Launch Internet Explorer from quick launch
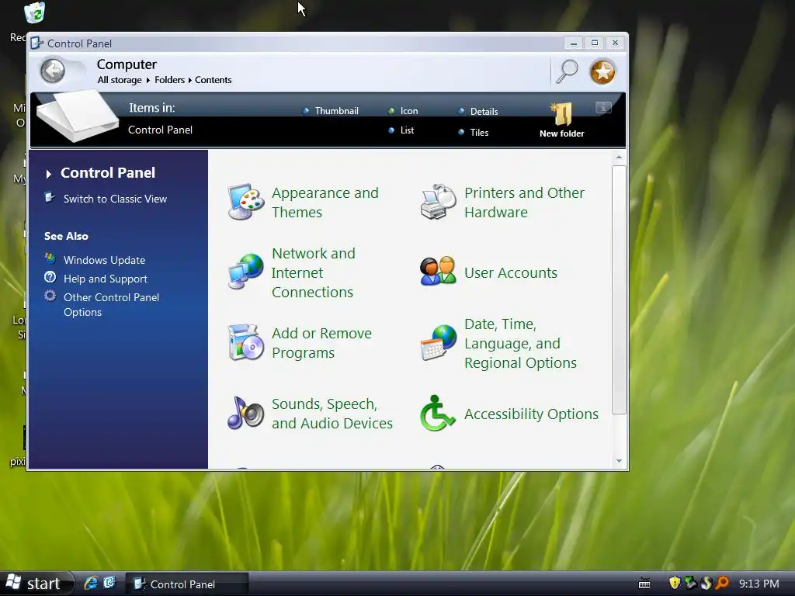This screenshot has height=596, width=795. click(91, 584)
